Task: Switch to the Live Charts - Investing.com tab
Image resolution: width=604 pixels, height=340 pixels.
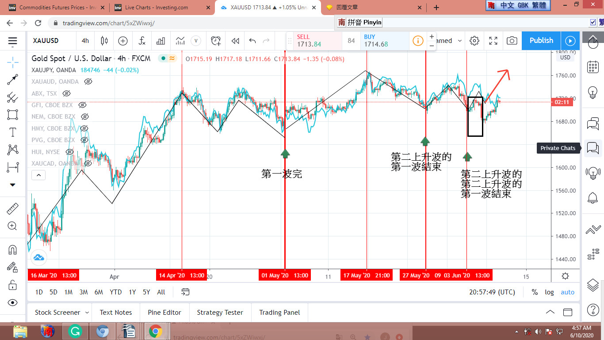Action: 161,7
